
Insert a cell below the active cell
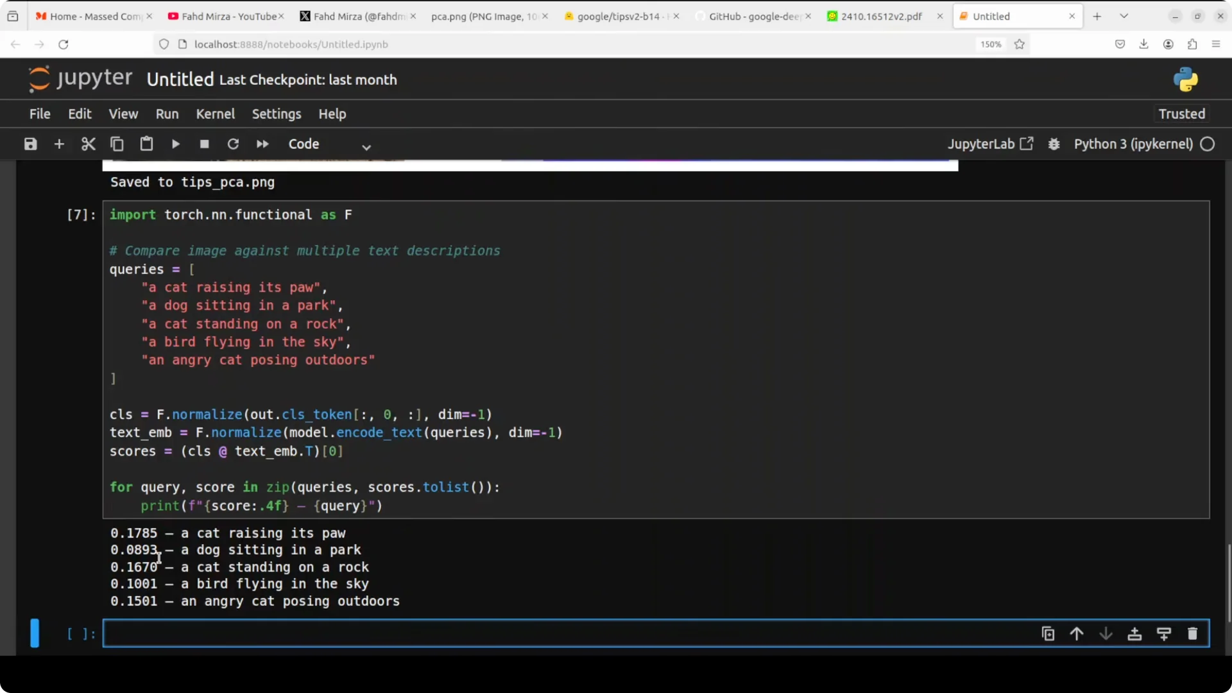coord(1163,634)
